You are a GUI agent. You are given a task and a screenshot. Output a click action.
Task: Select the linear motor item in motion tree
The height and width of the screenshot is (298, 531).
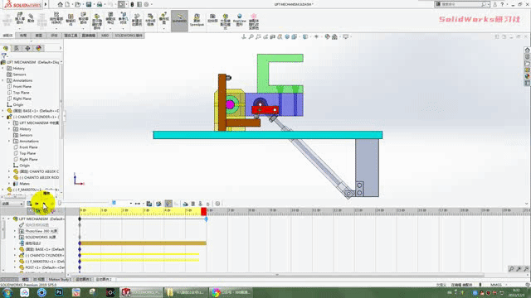33,243
